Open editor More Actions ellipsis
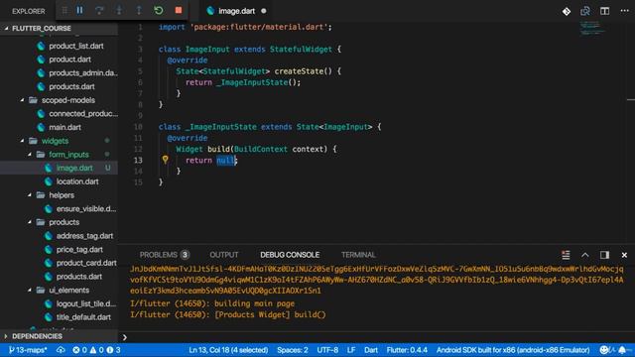This screenshot has width=635, height=357. [x=624, y=11]
